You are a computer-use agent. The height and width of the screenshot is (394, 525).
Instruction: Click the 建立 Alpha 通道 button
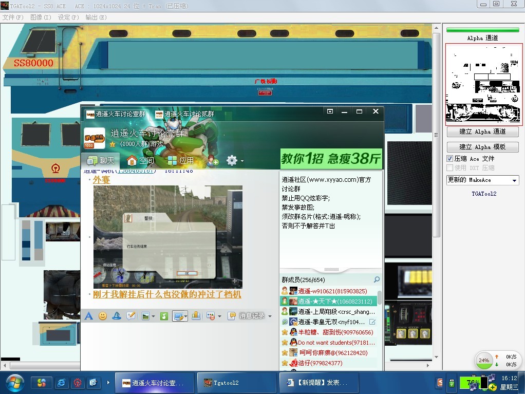(x=482, y=132)
